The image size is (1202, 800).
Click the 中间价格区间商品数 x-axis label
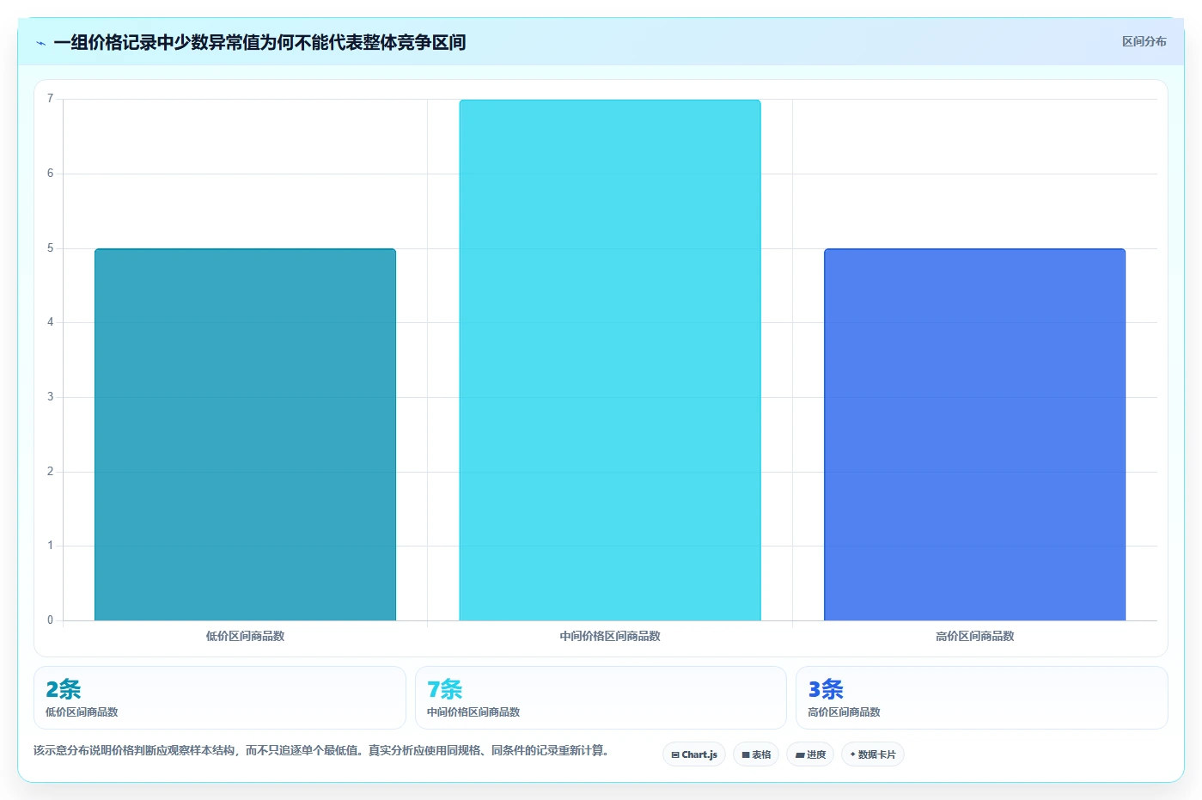(x=610, y=636)
